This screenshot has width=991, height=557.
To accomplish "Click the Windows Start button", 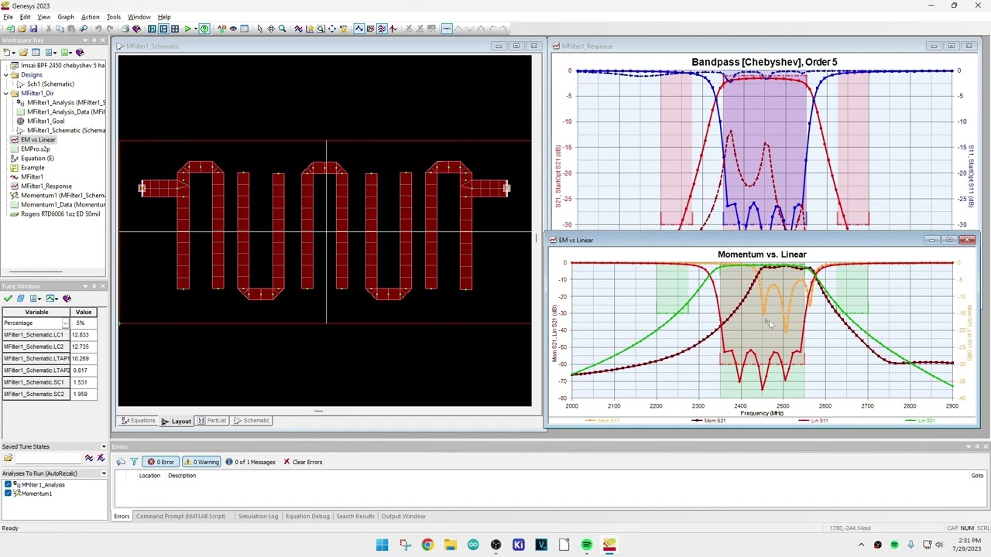I will point(382,545).
